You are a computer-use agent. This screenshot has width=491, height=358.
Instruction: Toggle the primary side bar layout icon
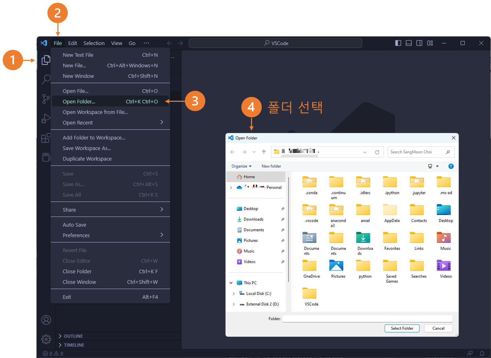[398, 43]
